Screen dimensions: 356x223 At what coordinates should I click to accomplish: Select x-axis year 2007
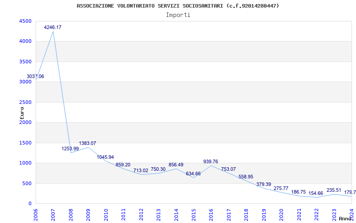53,215
